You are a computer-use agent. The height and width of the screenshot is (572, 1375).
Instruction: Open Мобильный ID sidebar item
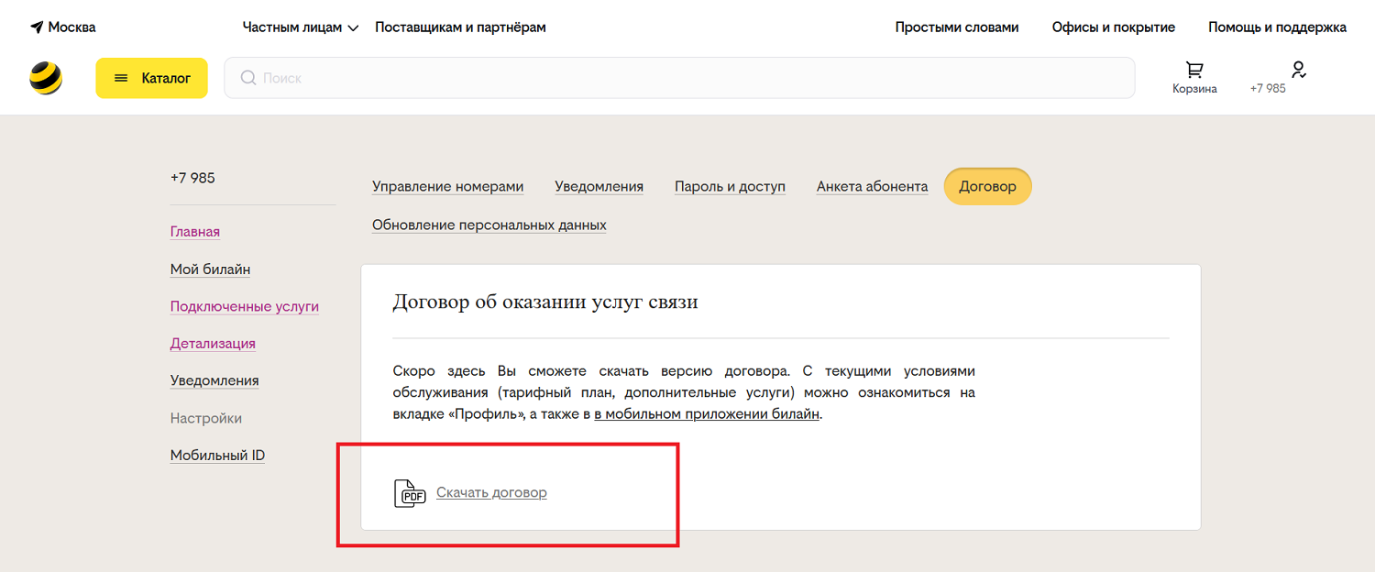coord(217,456)
